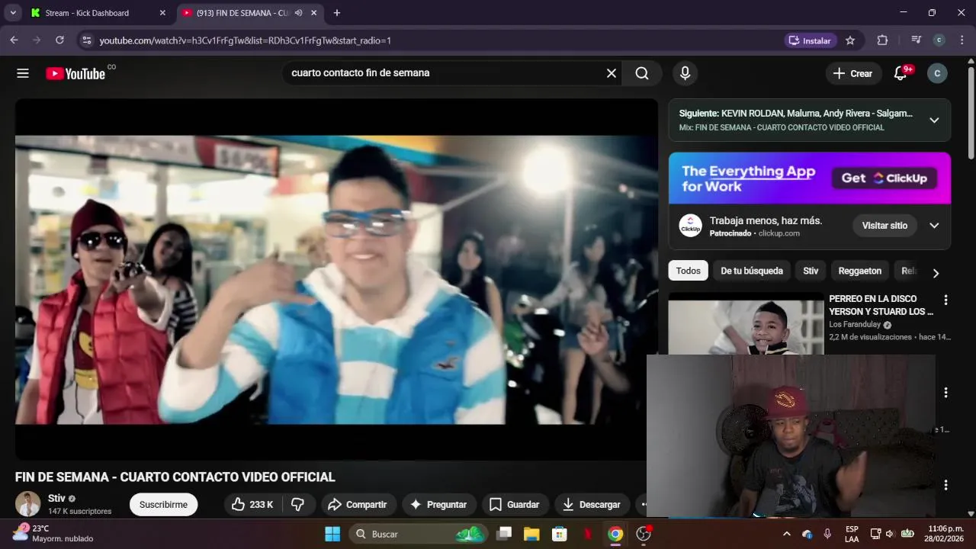The height and width of the screenshot is (549, 976).
Task: Open the Stiv channel name link
Action: click(56, 498)
